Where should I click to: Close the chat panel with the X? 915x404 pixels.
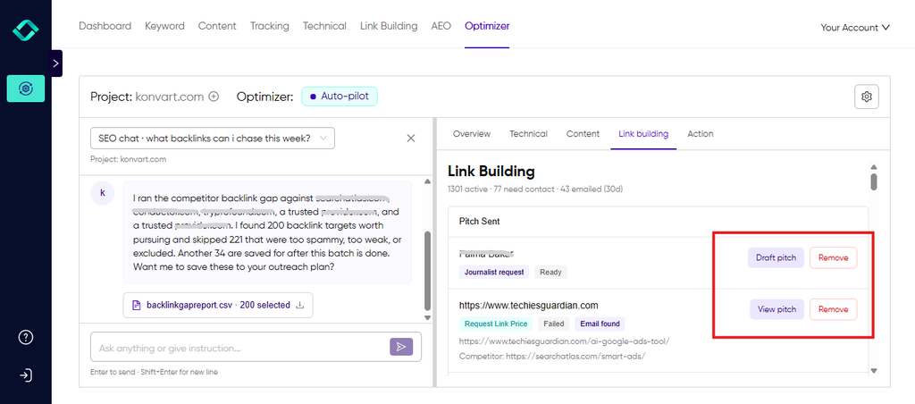point(411,139)
